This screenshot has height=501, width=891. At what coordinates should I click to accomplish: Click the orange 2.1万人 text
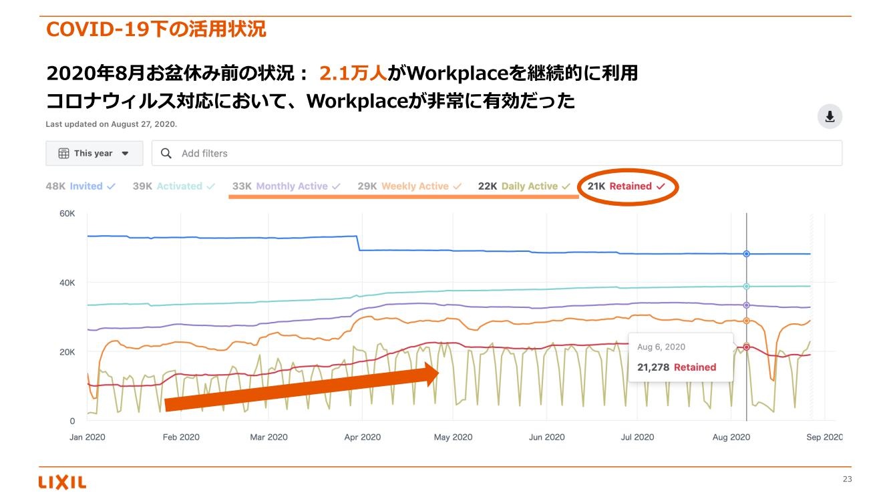click(353, 73)
